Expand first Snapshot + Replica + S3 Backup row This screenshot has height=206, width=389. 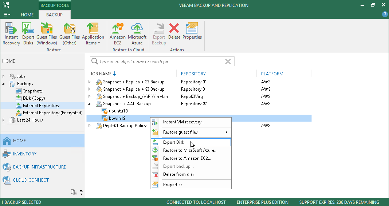pos(90,82)
